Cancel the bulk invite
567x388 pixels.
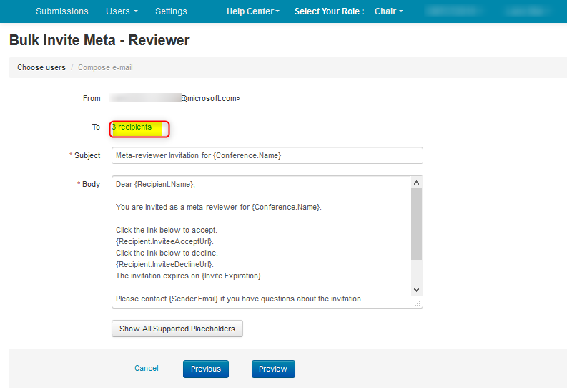pyautogui.click(x=147, y=368)
